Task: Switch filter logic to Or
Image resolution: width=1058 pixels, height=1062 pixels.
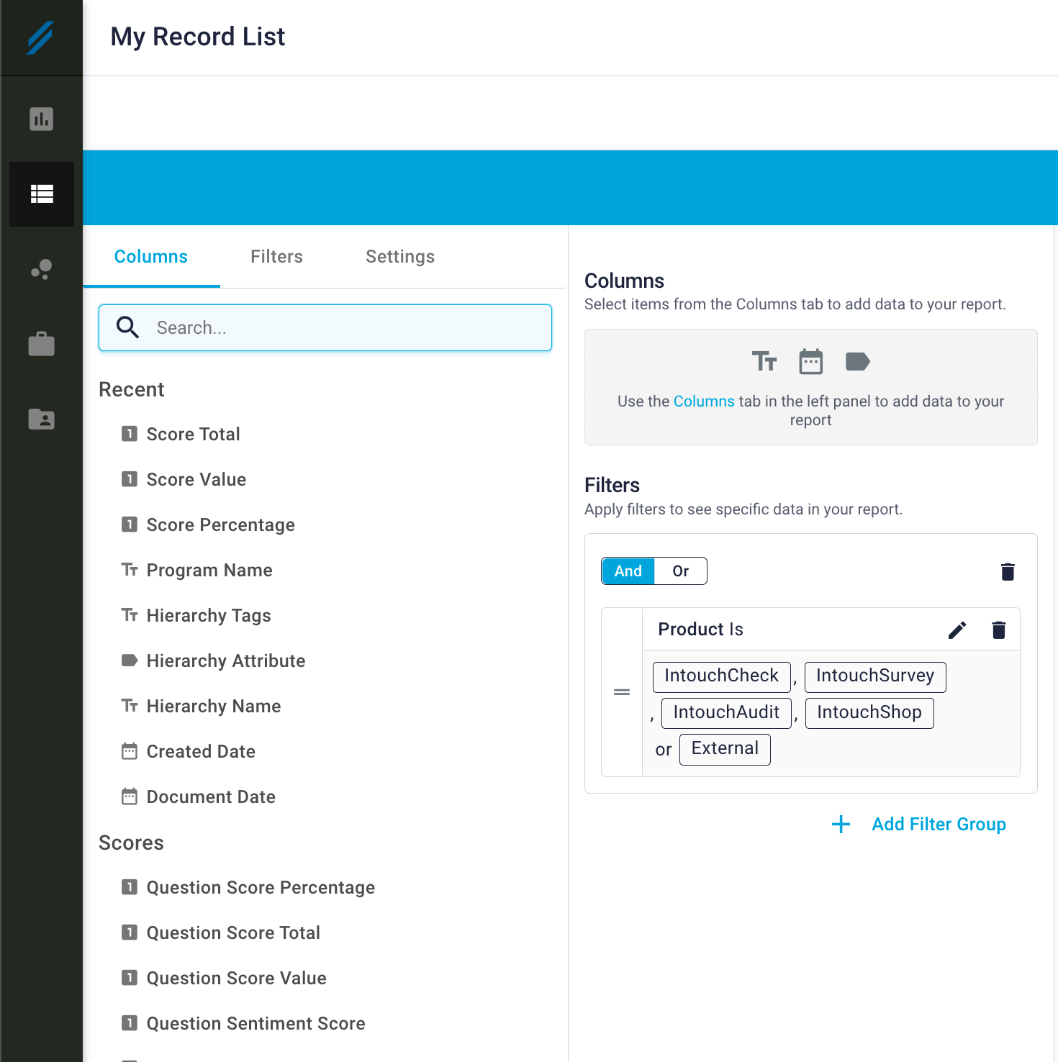Action: (x=680, y=571)
